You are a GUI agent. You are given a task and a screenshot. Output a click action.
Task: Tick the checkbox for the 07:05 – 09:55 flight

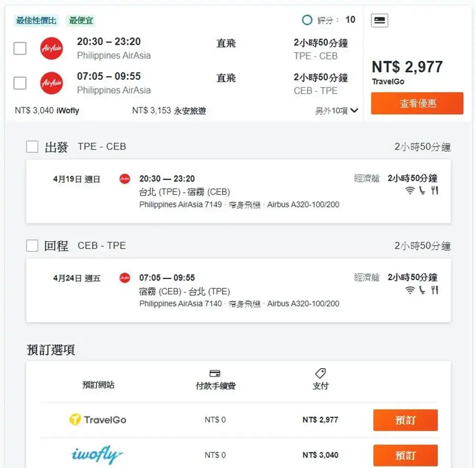click(x=20, y=83)
